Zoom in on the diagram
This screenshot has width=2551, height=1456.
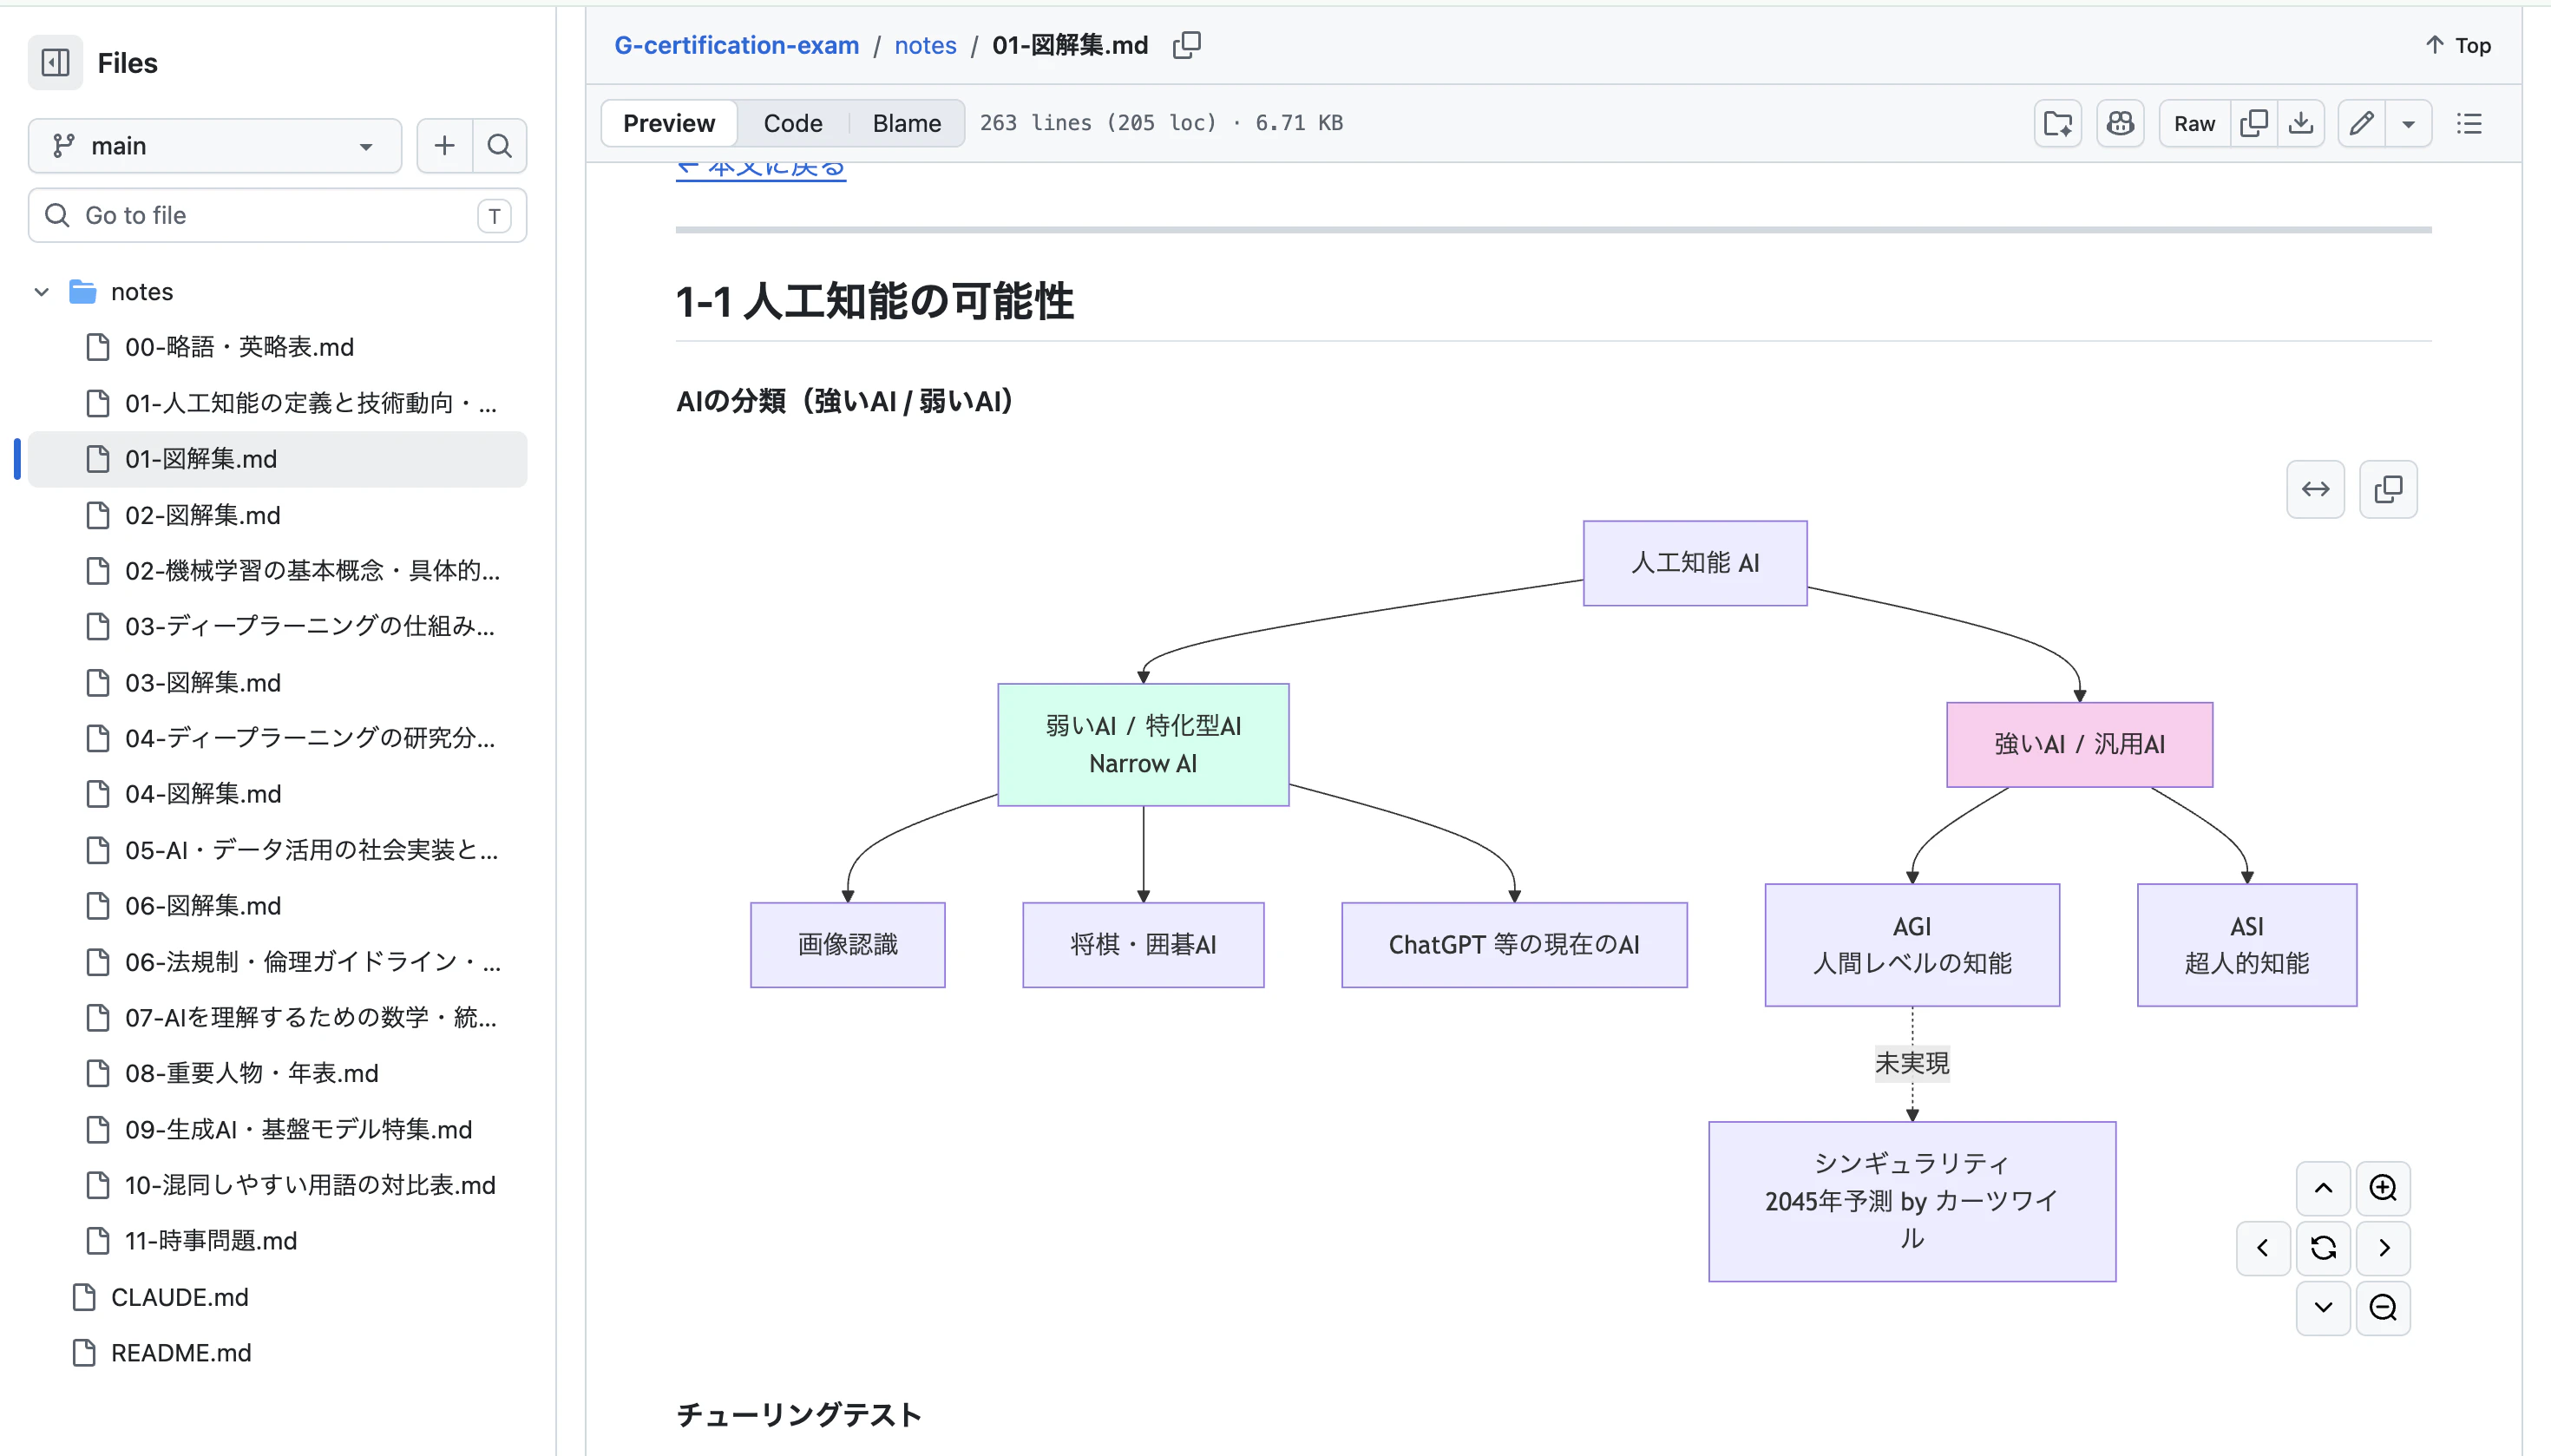point(2383,1188)
